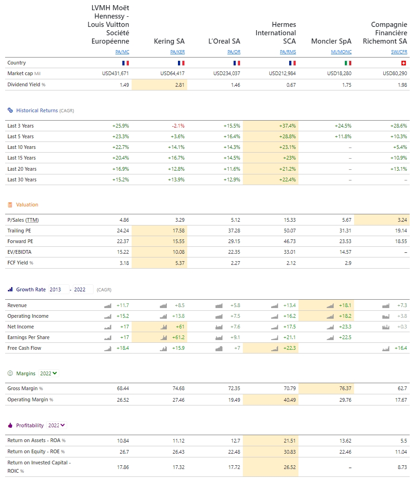This screenshot has width=412, height=482.
Task: Click Hermes Last 3 Years +37.4%
Action: tap(287, 126)
